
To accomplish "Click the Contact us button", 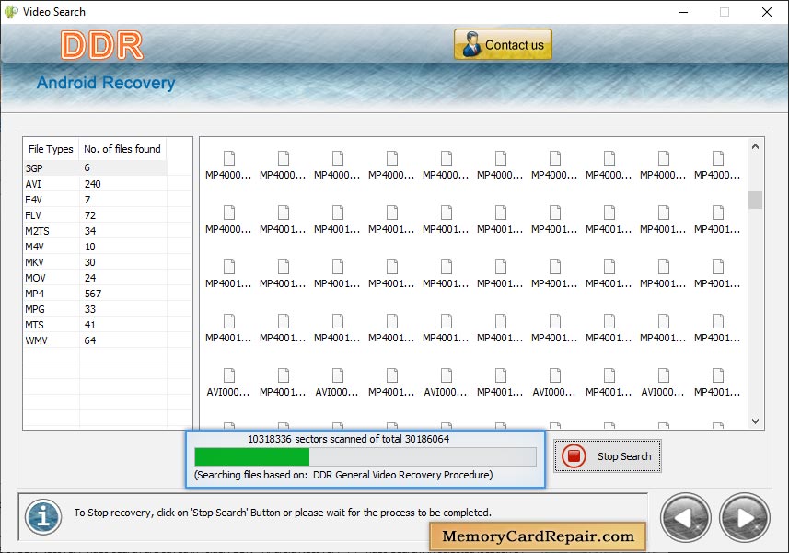I will pyautogui.click(x=503, y=44).
